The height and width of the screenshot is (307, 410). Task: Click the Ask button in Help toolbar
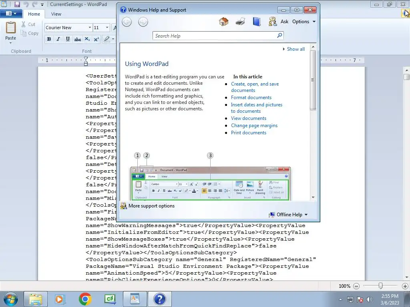click(279, 22)
